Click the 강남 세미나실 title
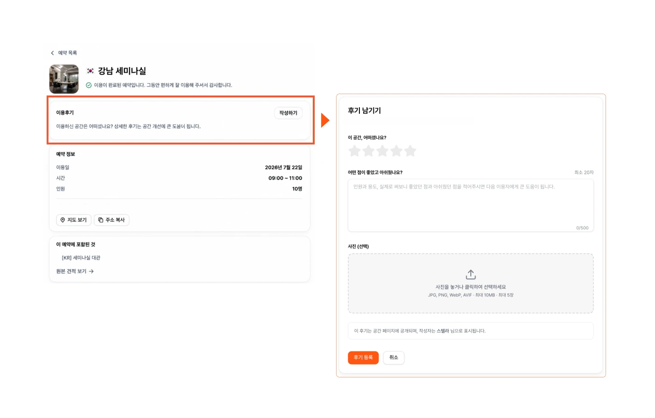 (x=122, y=71)
